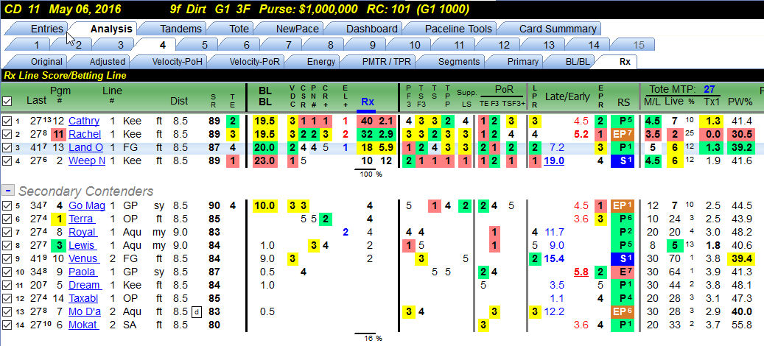
Task: Switch to PMTR / TPR sub-tab
Action: point(385,62)
